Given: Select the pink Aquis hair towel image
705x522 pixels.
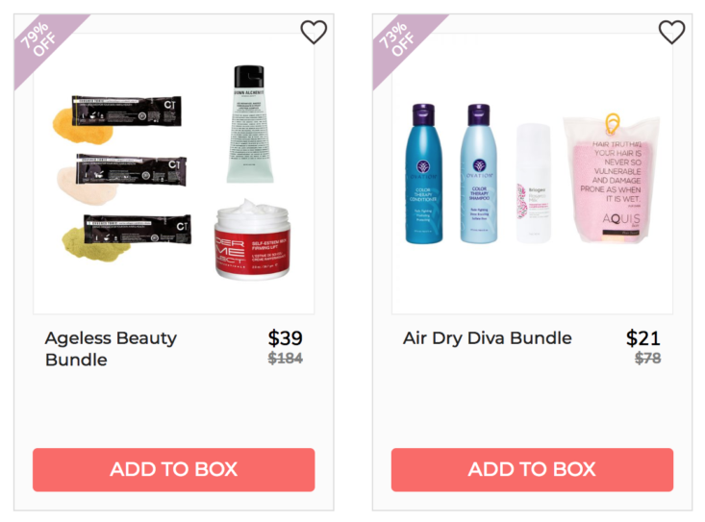Looking at the screenshot, I should coord(611,178).
